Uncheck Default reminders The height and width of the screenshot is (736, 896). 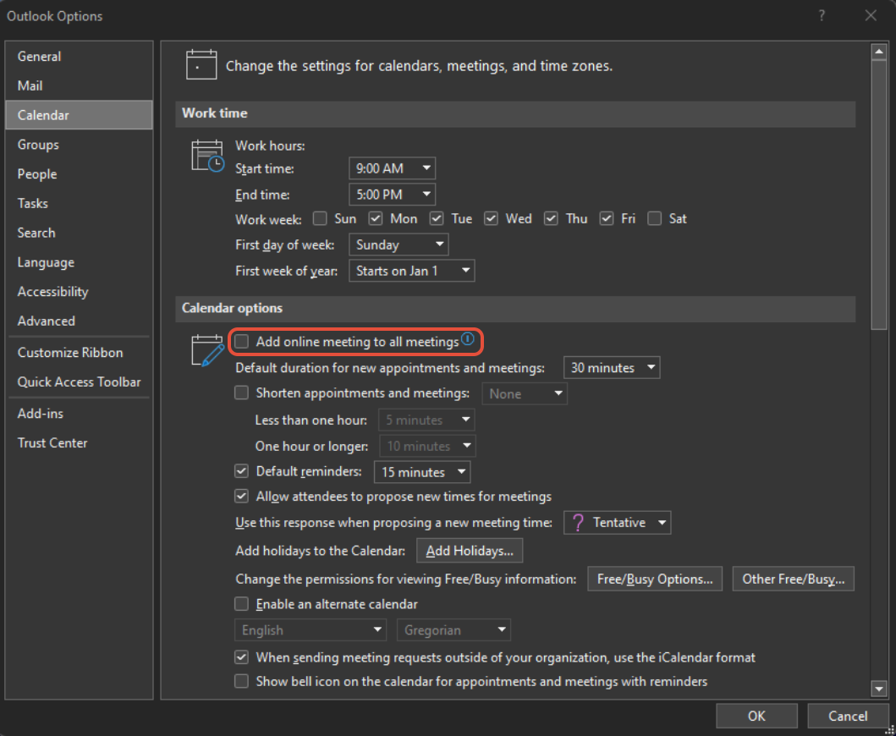coord(241,471)
